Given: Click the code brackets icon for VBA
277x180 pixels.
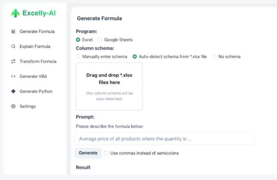Looking at the screenshot, I should 13,77.
